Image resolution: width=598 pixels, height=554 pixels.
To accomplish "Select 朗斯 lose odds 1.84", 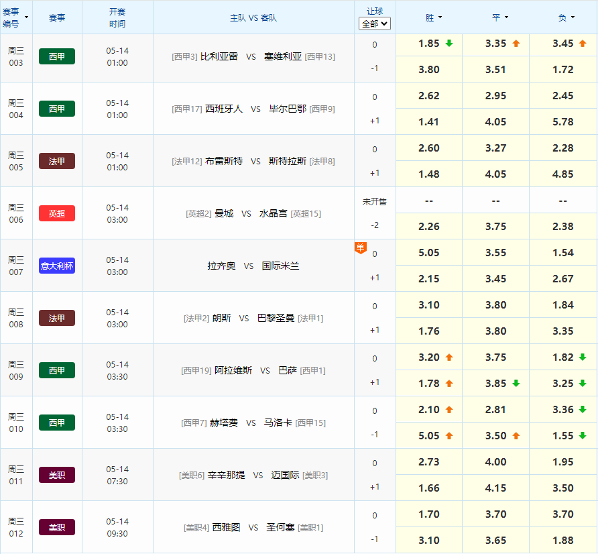I will (x=563, y=305).
